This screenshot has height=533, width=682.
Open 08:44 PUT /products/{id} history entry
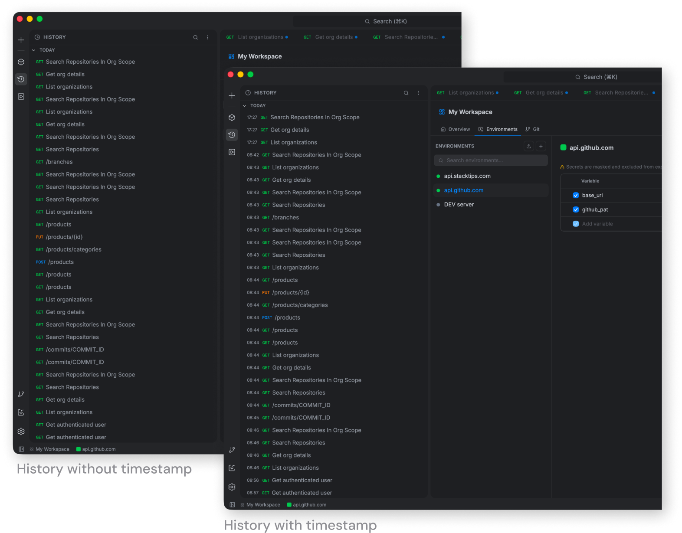pyautogui.click(x=334, y=293)
